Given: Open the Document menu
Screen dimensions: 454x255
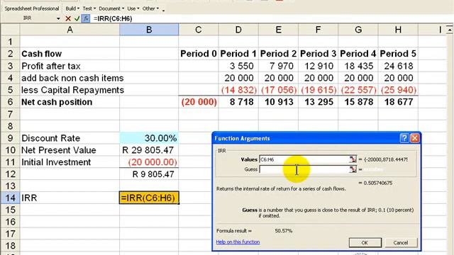Looking at the screenshot, I should 111,8.
